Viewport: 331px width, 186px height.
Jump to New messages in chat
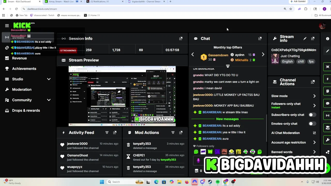[227, 119]
